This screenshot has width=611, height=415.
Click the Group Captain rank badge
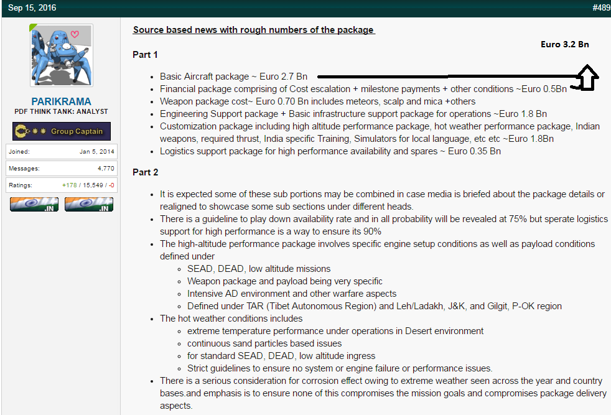[x=62, y=131]
